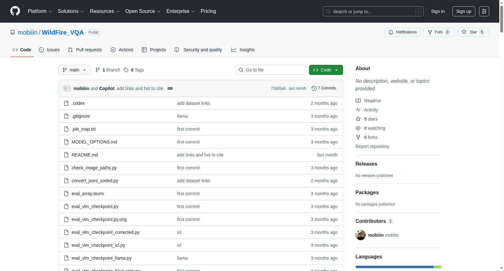Click 'add links and hot to cite' in README.md row
The width and height of the screenshot is (504, 271).
200,155
